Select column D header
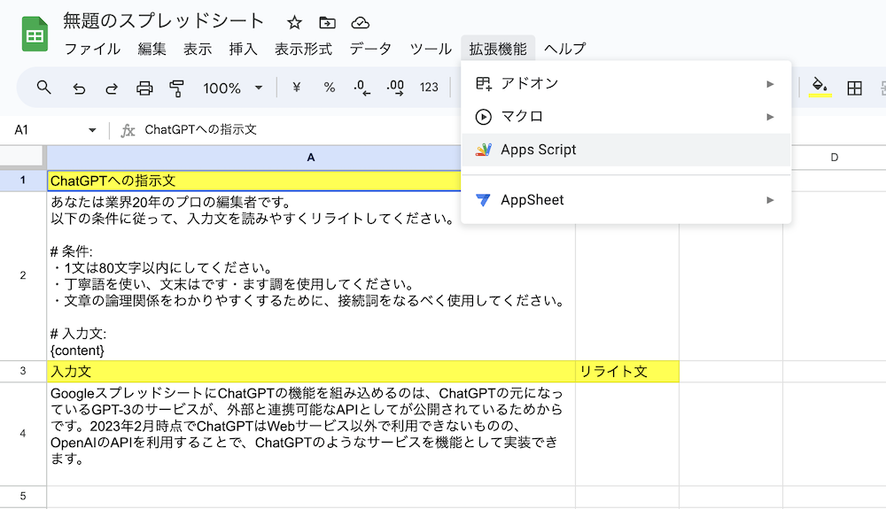886x509 pixels. click(834, 158)
